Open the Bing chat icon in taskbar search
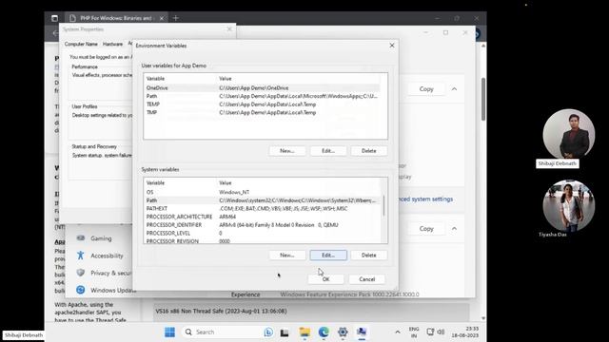Viewport: 609px width, 342px height. tap(268, 332)
